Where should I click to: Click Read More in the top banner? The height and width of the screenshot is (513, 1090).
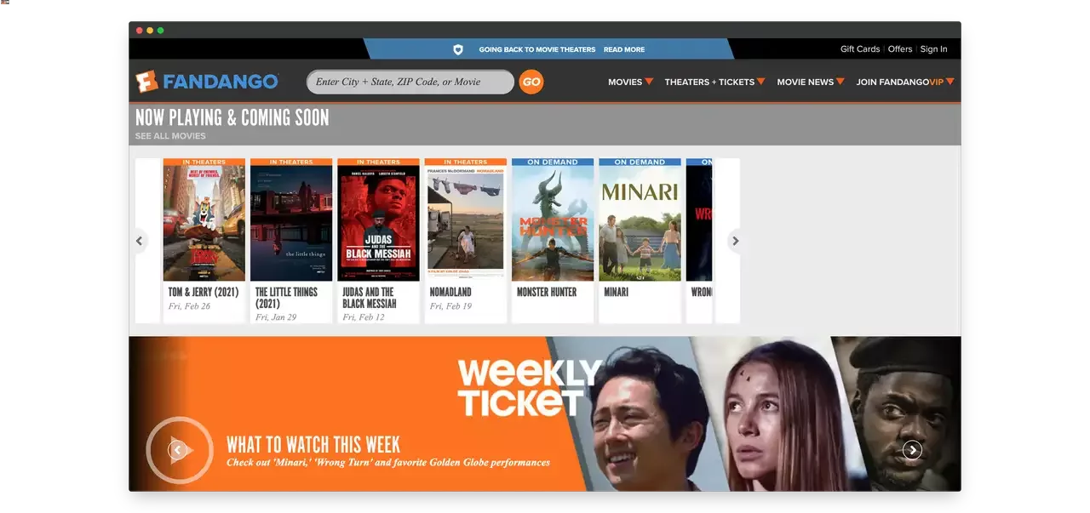click(x=624, y=49)
